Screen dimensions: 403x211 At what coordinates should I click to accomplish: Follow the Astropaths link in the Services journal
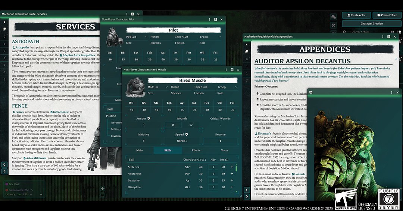pos(21,47)
